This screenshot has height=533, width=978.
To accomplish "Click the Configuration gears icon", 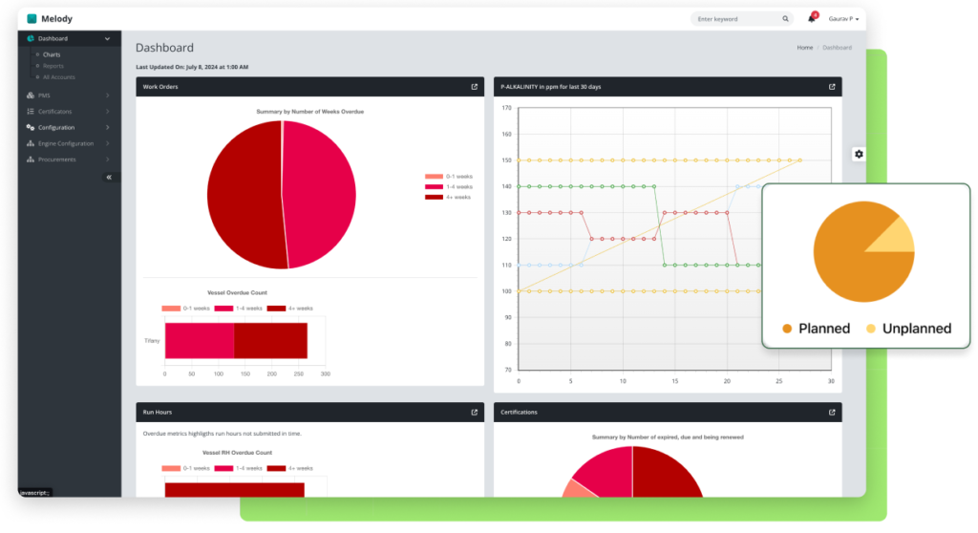I will click(x=30, y=127).
